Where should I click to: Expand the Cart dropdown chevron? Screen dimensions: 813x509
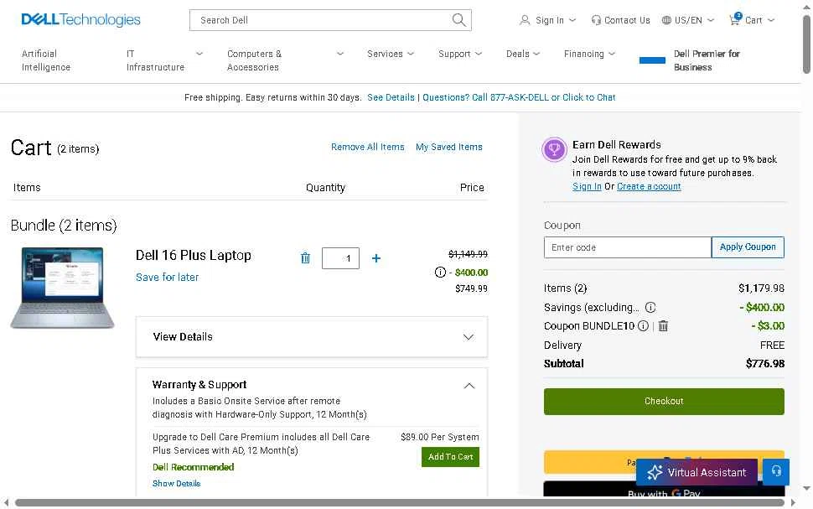771,20
